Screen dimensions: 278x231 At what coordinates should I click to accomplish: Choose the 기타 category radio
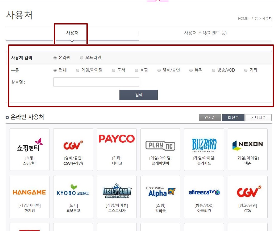tap(246, 70)
